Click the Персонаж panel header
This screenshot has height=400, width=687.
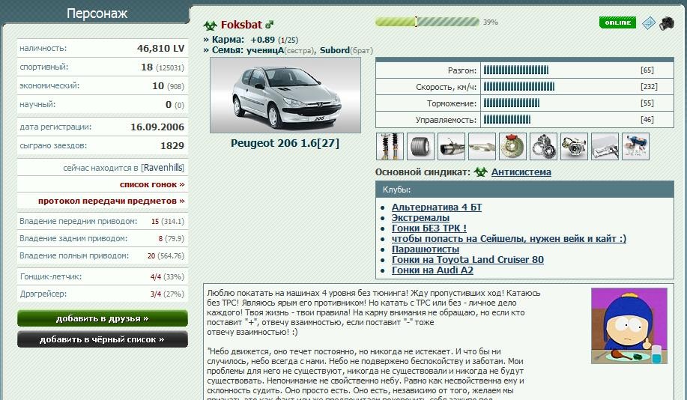[x=97, y=13]
